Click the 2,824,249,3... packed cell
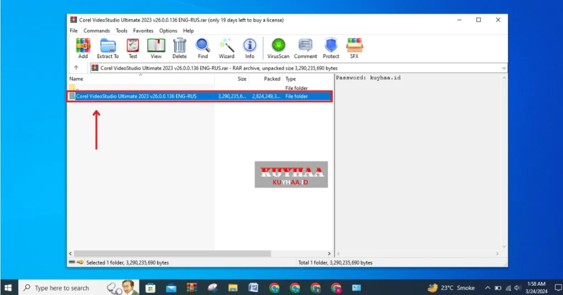Viewport: 563px width, 295px height. click(x=266, y=97)
